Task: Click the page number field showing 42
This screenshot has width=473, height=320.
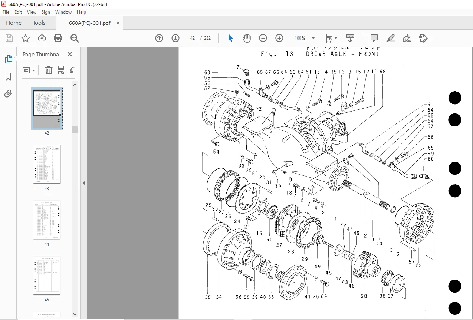Action: click(192, 38)
